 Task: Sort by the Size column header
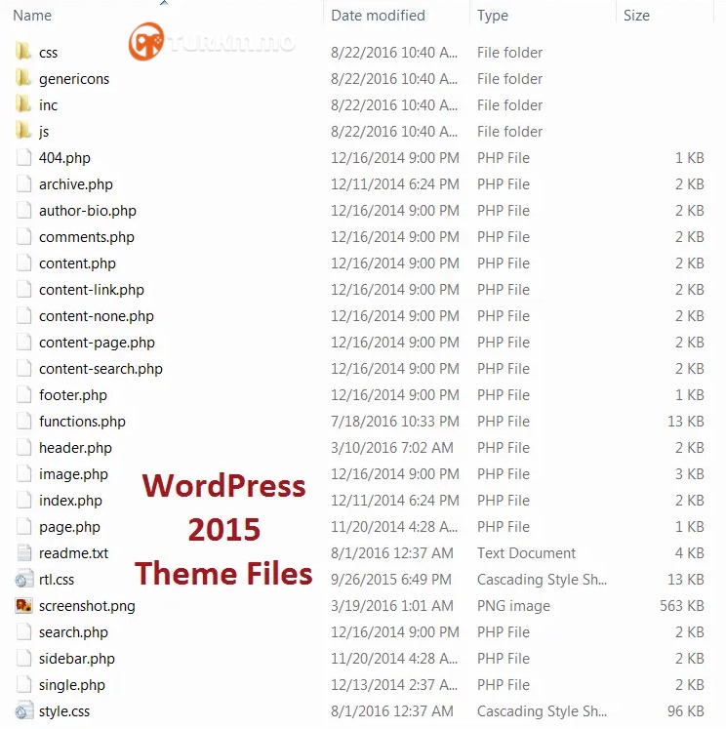coord(636,16)
